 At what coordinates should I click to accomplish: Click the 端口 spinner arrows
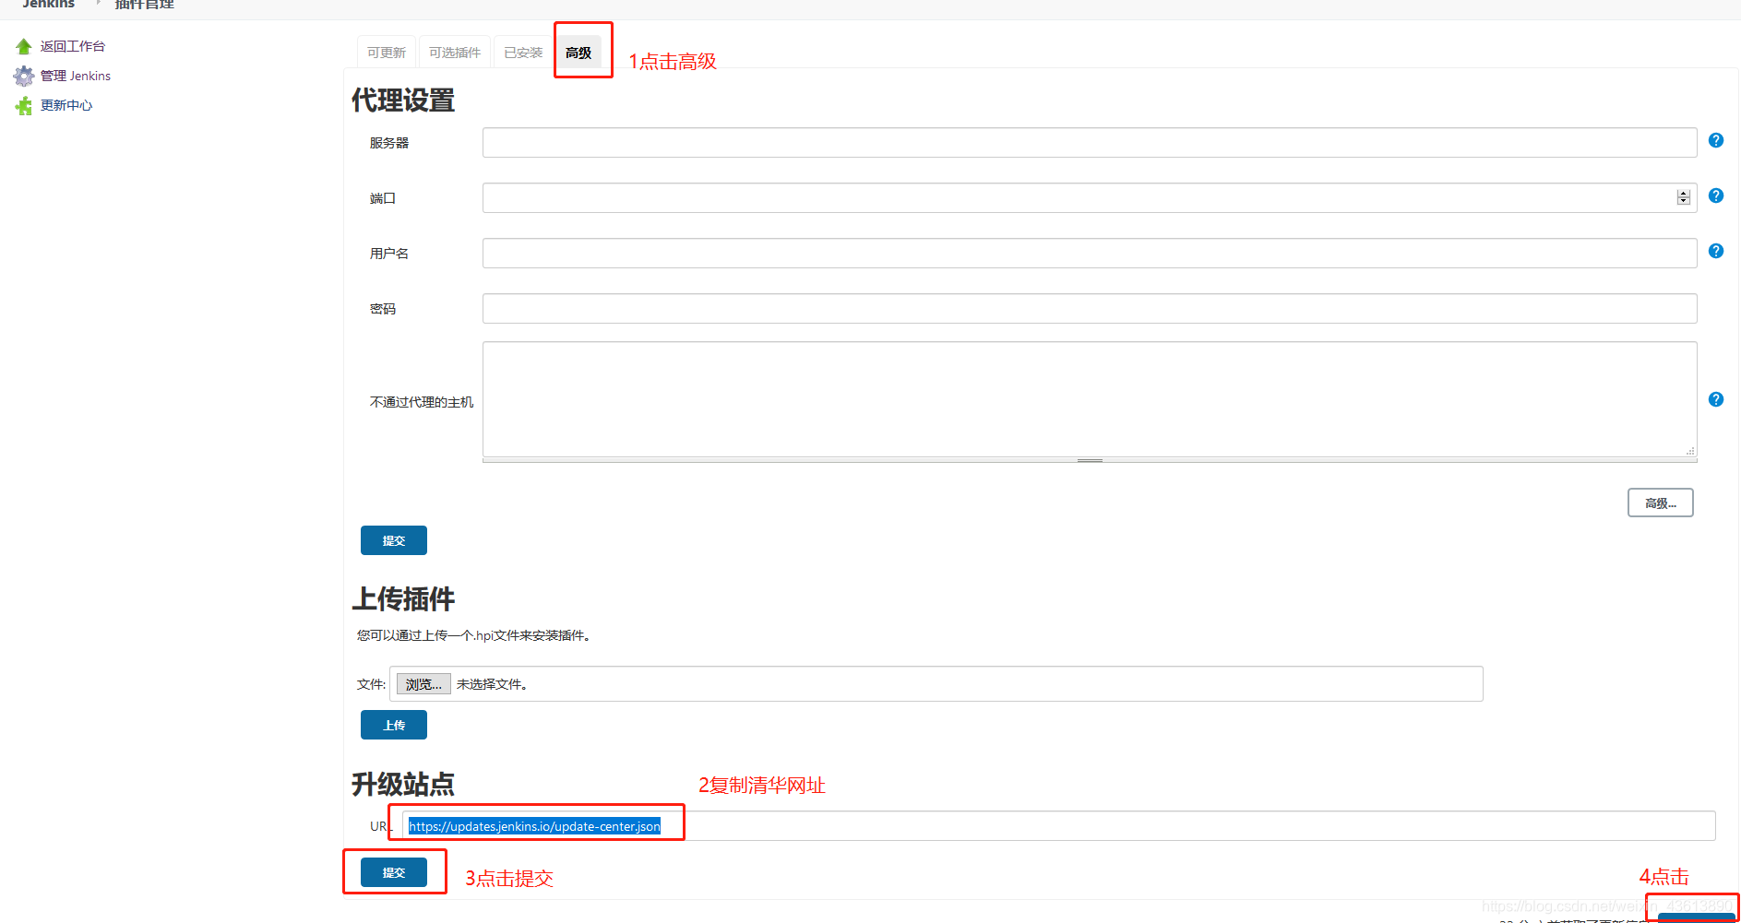point(1684,197)
